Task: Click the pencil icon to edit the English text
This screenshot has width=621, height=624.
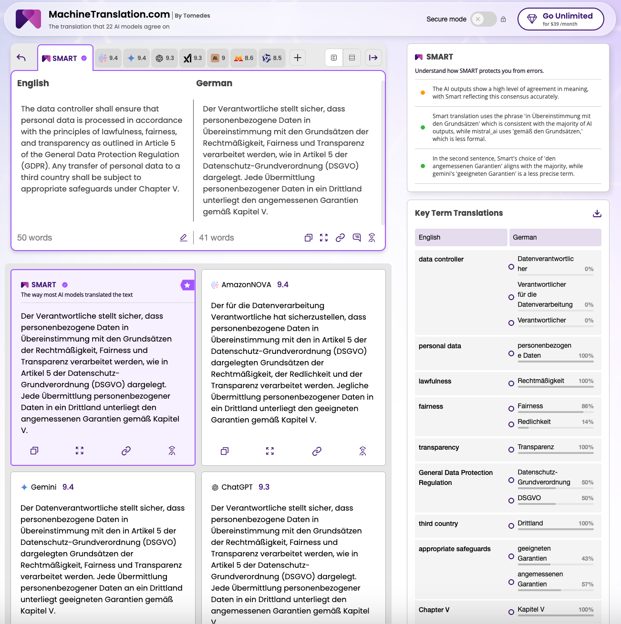Action: point(183,238)
